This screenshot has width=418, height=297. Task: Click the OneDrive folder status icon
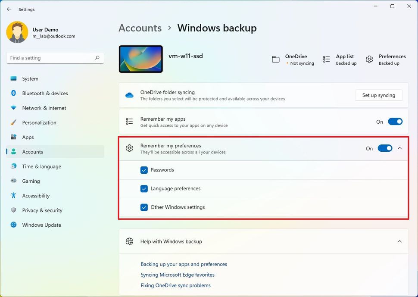click(276, 59)
